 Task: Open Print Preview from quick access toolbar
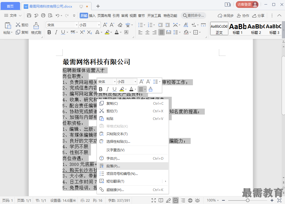click(x=50, y=16)
